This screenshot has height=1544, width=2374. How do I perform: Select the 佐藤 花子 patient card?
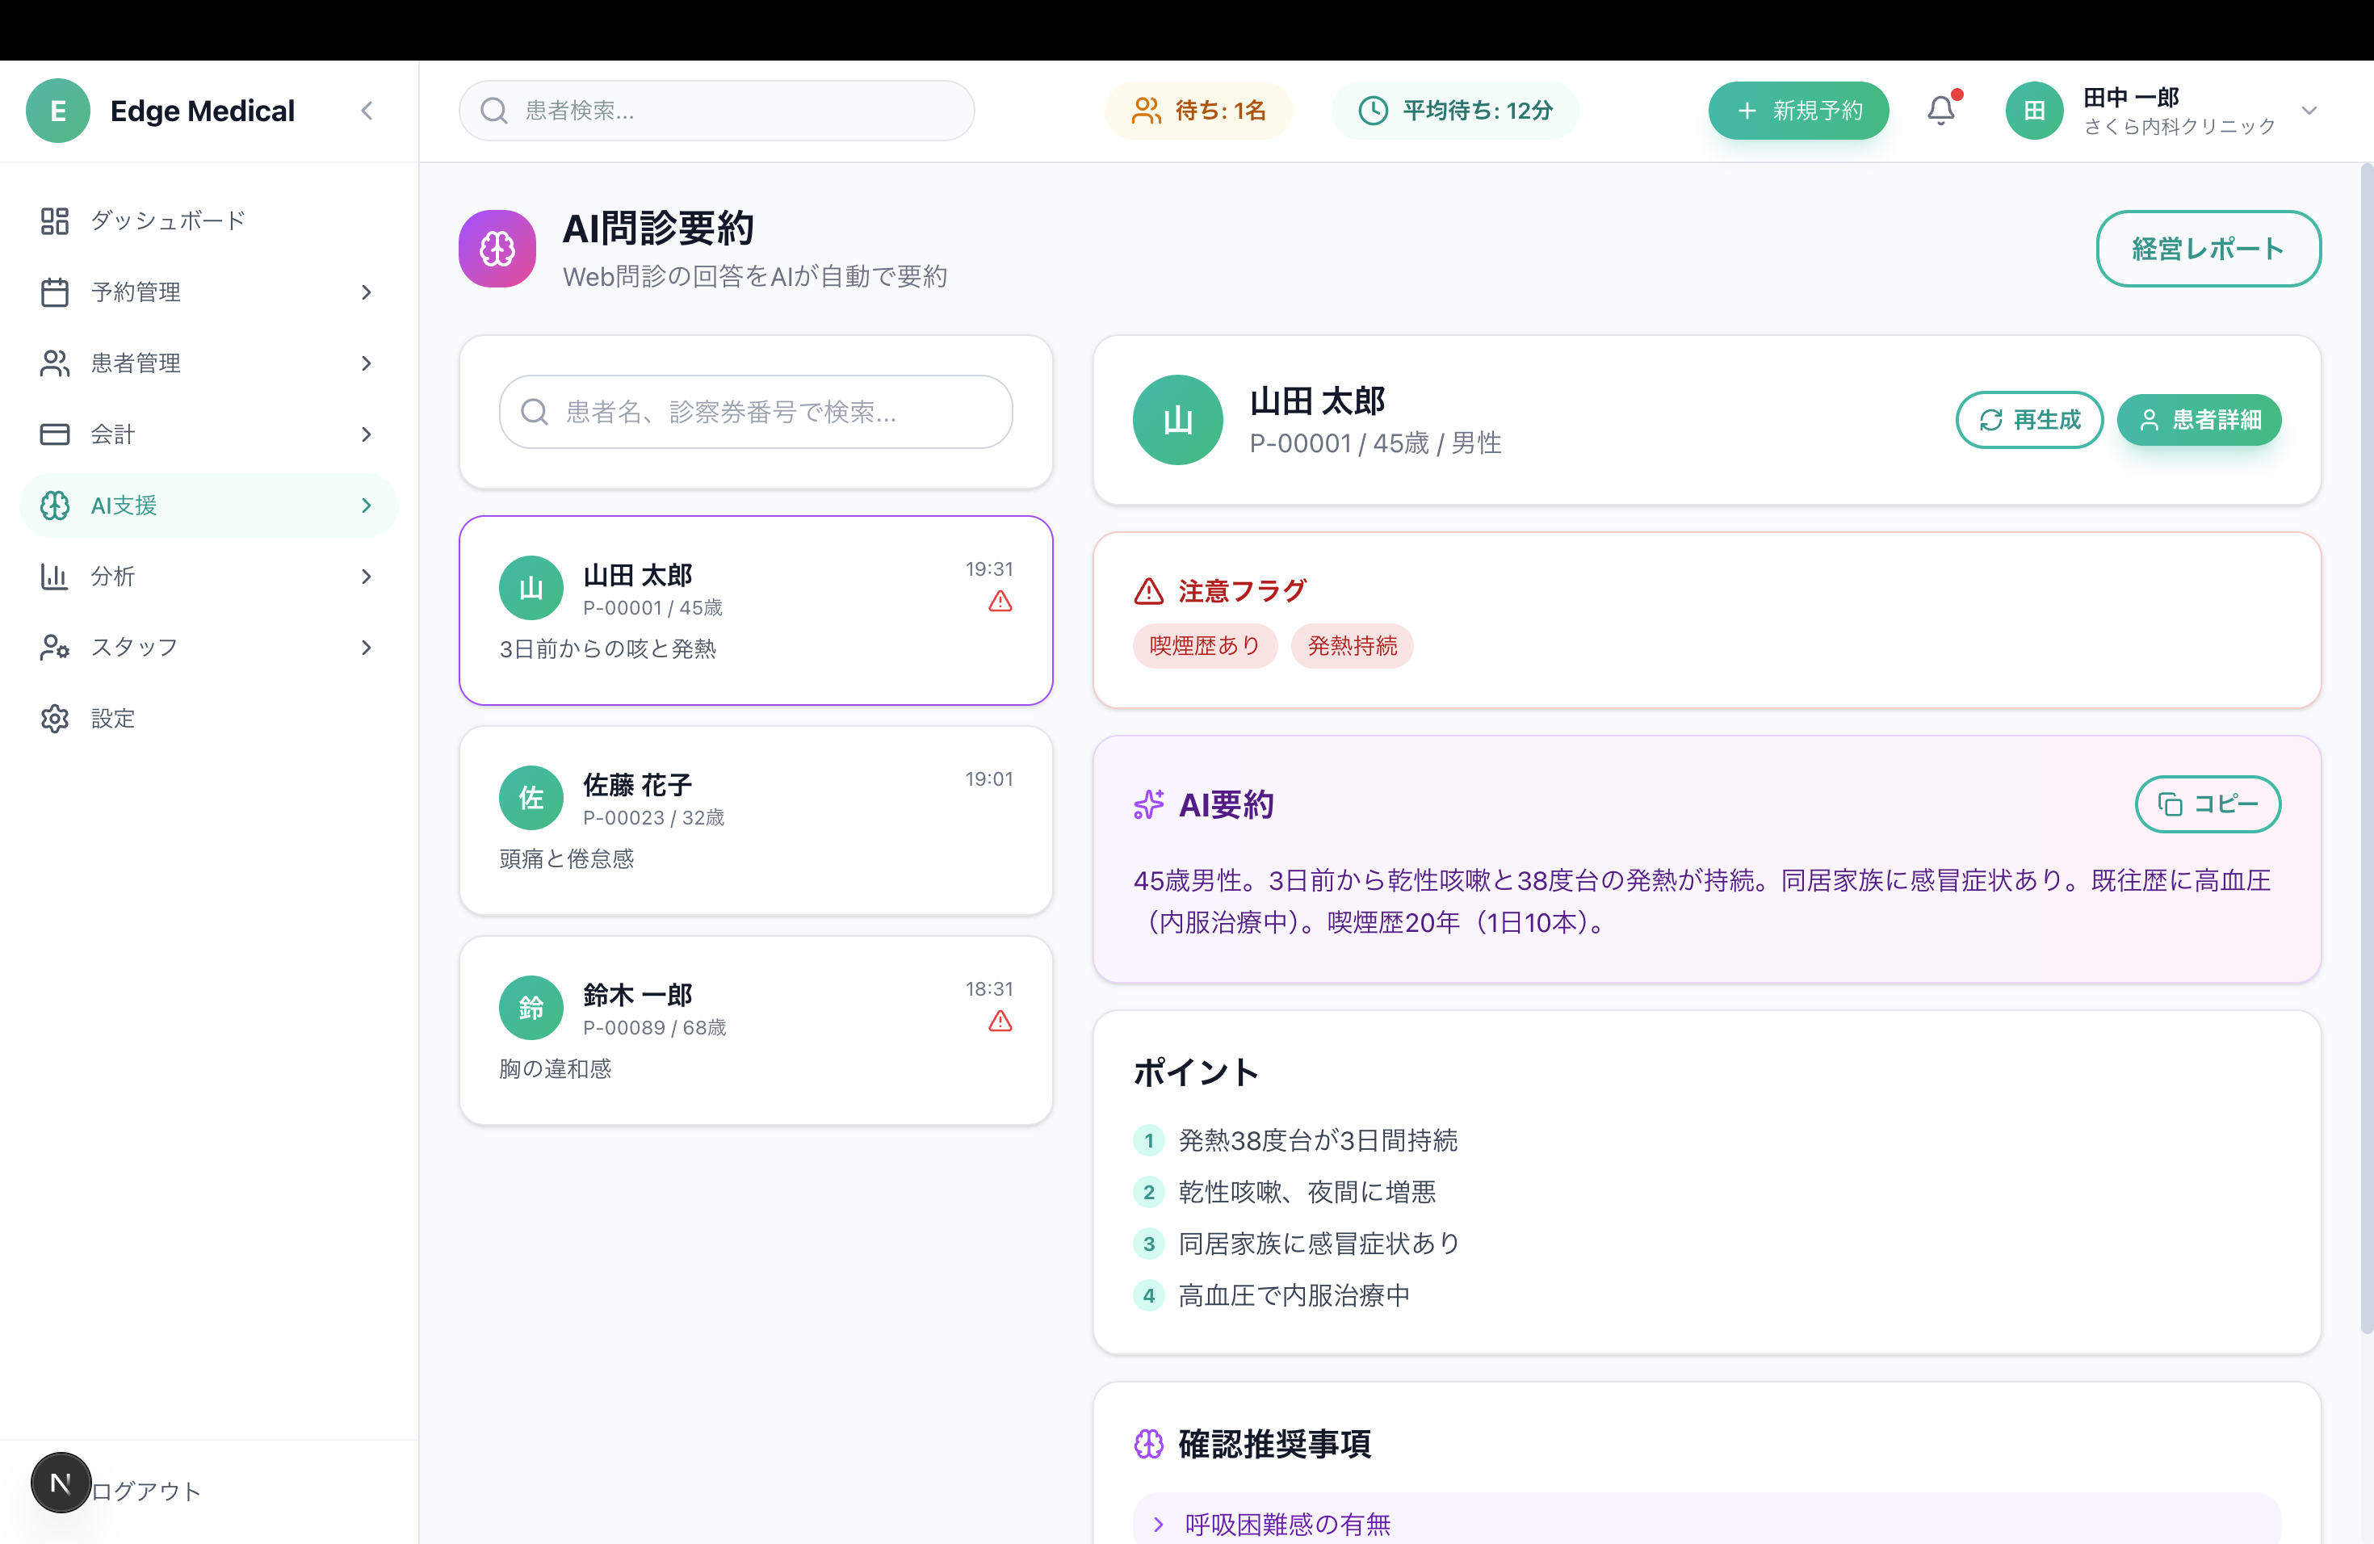pos(755,820)
